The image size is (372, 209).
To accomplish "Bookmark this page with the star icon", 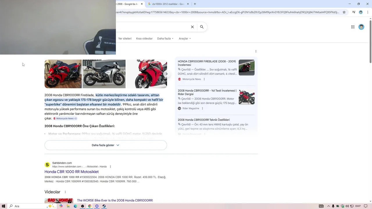I will (x=344, y=12).
